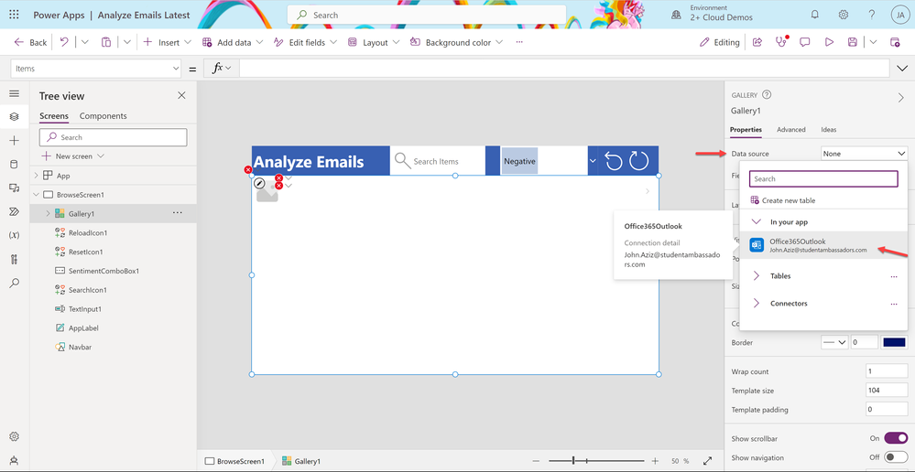The height and width of the screenshot is (472, 915).
Task: Open the Share app icon
Action: [x=758, y=42]
